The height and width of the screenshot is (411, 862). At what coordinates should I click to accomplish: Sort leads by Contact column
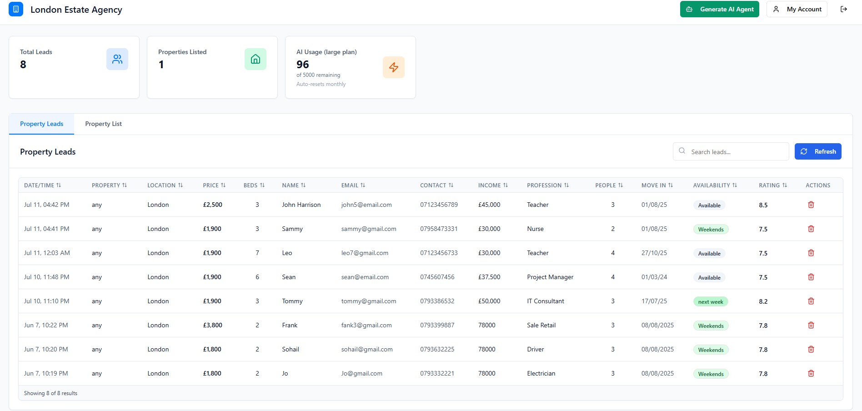tap(437, 185)
